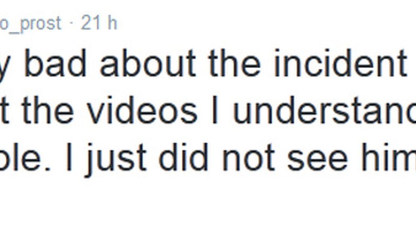Click 'the' before the word incident
This screenshot has width=416, height=234.
pos(234,63)
